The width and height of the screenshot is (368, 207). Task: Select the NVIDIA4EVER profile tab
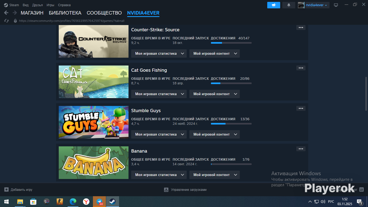click(143, 13)
